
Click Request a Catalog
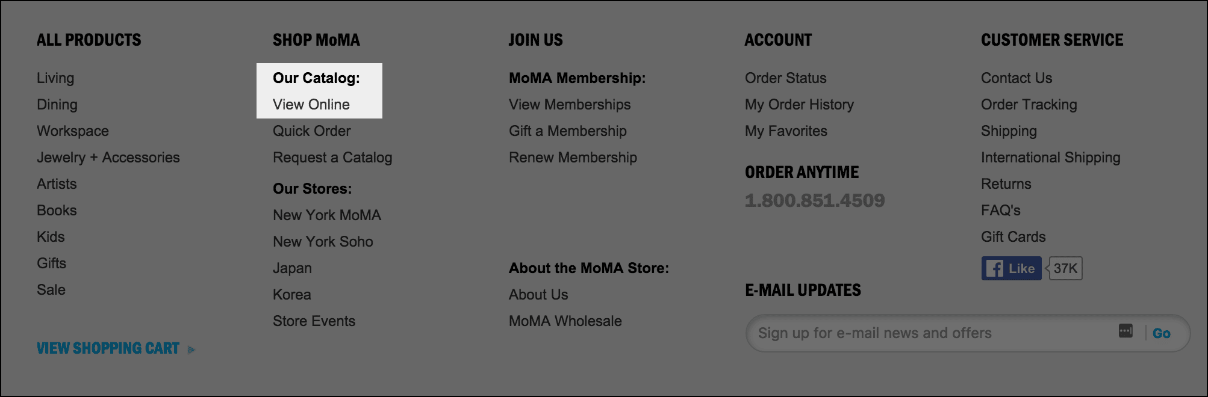(x=332, y=158)
